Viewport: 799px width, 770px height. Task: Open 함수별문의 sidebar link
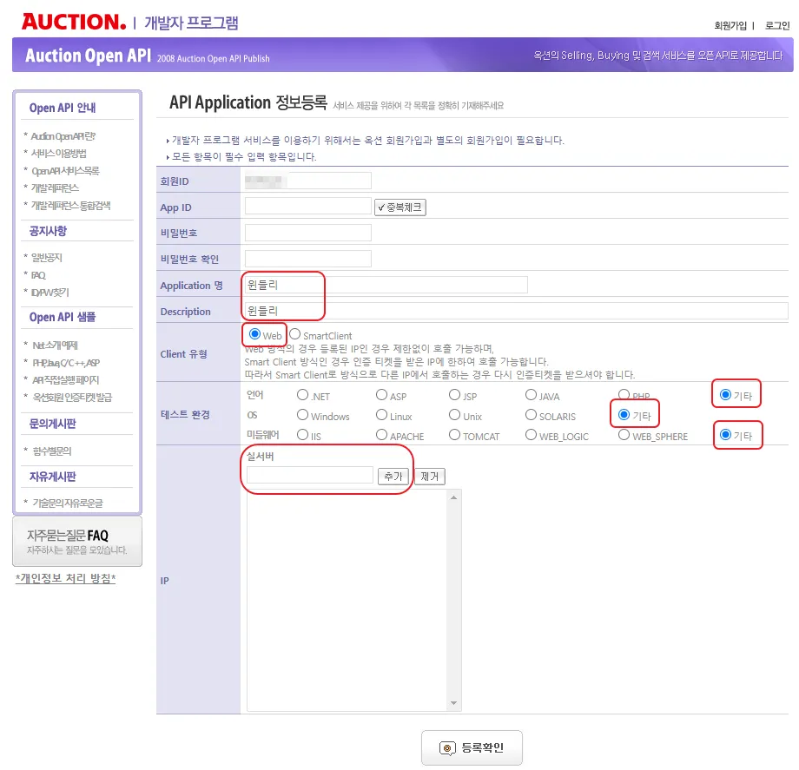pyautogui.click(x=52, y=451)
